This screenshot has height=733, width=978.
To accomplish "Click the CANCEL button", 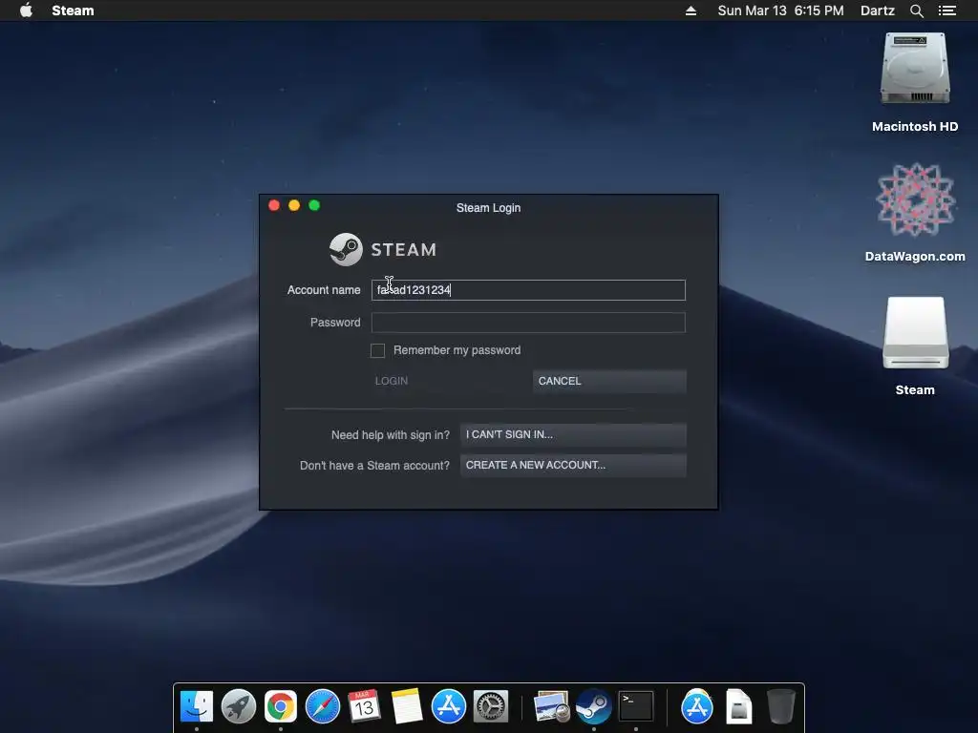I will click(609, 381).
